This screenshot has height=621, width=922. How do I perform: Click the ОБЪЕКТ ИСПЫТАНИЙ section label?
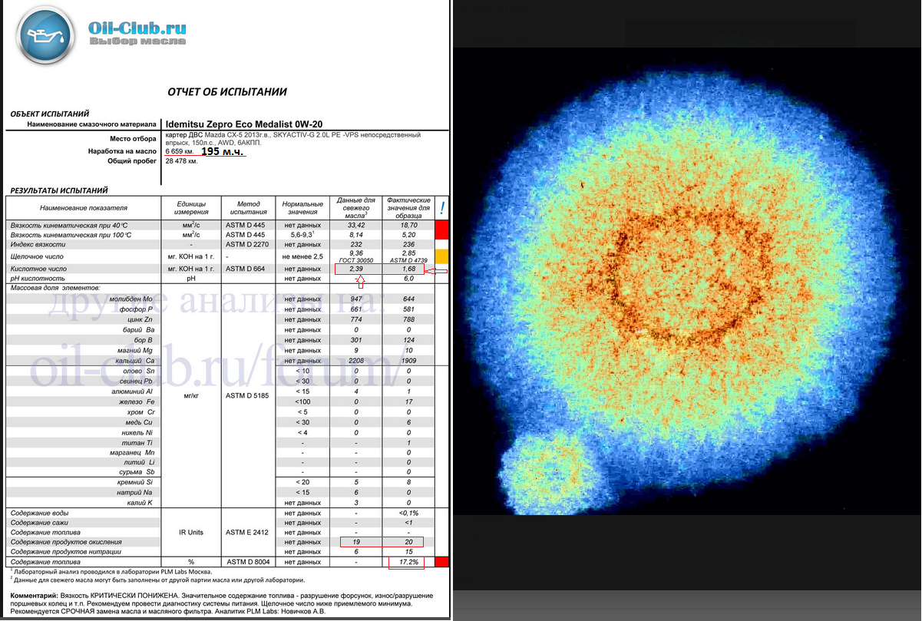[x=50, y=114]
